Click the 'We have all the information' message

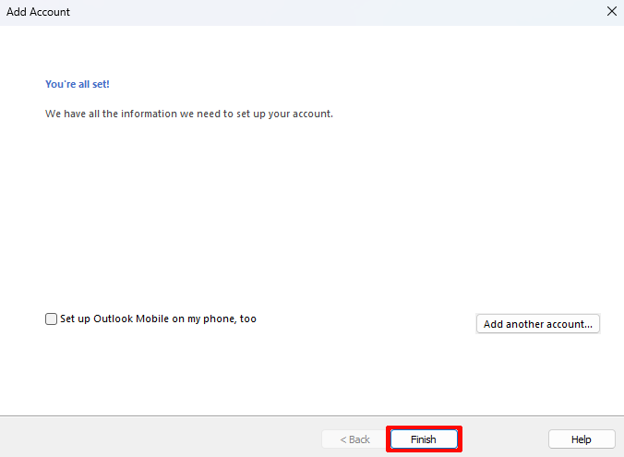tap(188, 114)
